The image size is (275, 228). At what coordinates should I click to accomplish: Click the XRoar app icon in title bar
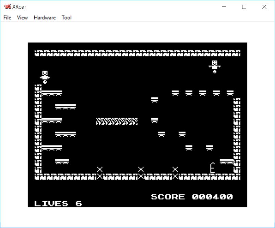[7, 7]
